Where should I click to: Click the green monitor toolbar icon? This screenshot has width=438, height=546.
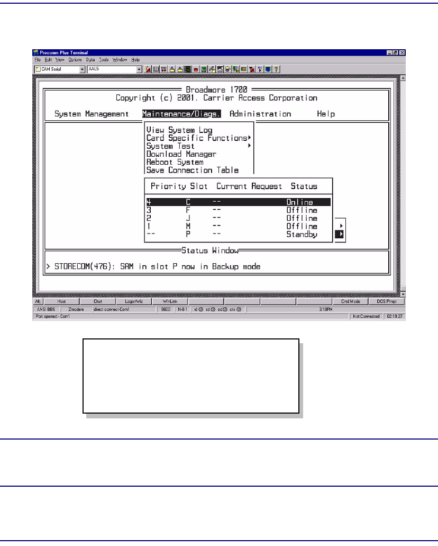tap(204, 69)
